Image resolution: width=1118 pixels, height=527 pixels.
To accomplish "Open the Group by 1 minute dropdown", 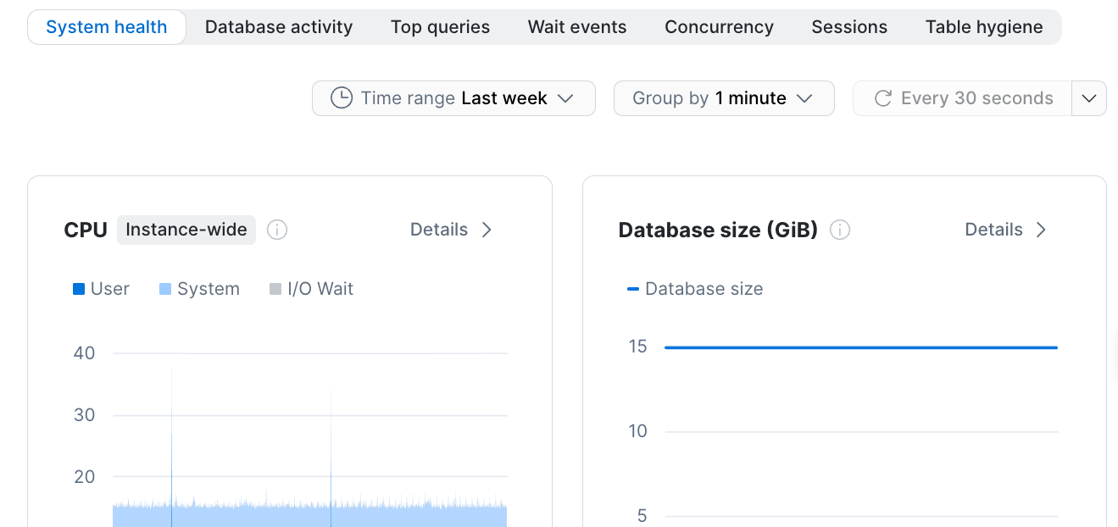I will coord(724,98).
